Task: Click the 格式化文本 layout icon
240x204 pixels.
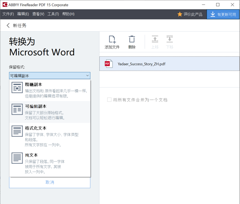Action: point(17,131)
